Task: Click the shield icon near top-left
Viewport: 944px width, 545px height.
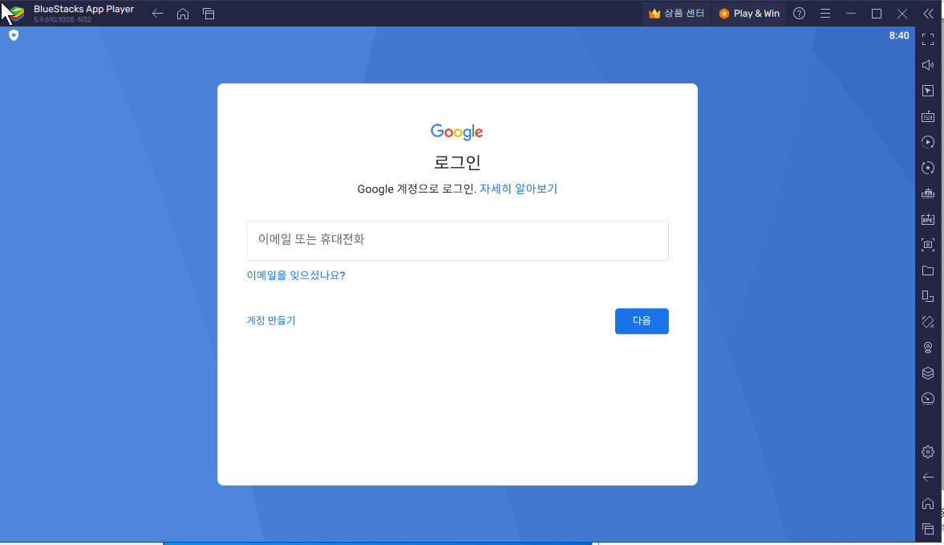Action: point(14,35)
